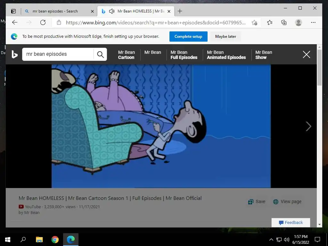Open File Explorer from taskbar
Viewport: 328px width, 246px height.
39,240
